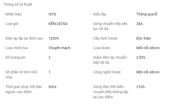The image size is (173, 106).
Task: Click the 60ns recovery time value
Action: click(x=52, y=87)
